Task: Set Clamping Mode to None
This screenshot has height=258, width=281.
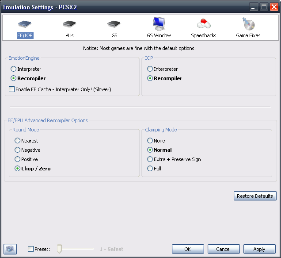Action: tap(150, 141)
